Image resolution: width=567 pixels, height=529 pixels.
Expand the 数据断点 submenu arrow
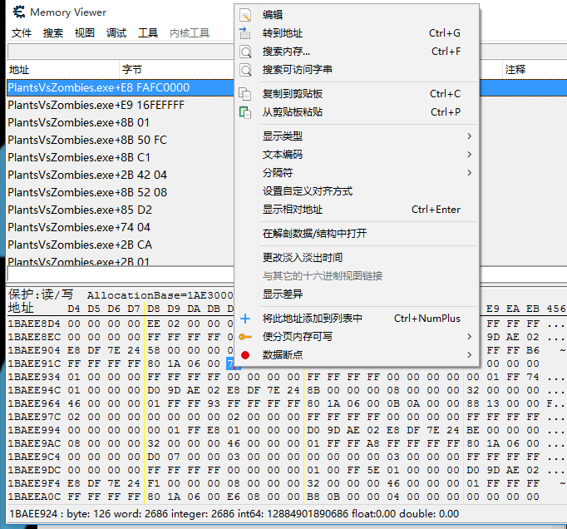(x=469, y=354)
